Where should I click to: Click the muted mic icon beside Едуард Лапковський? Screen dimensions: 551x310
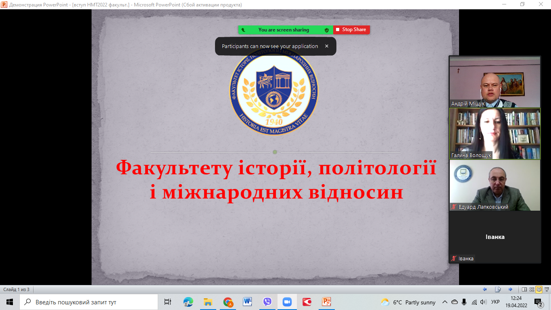coord(454,207)
